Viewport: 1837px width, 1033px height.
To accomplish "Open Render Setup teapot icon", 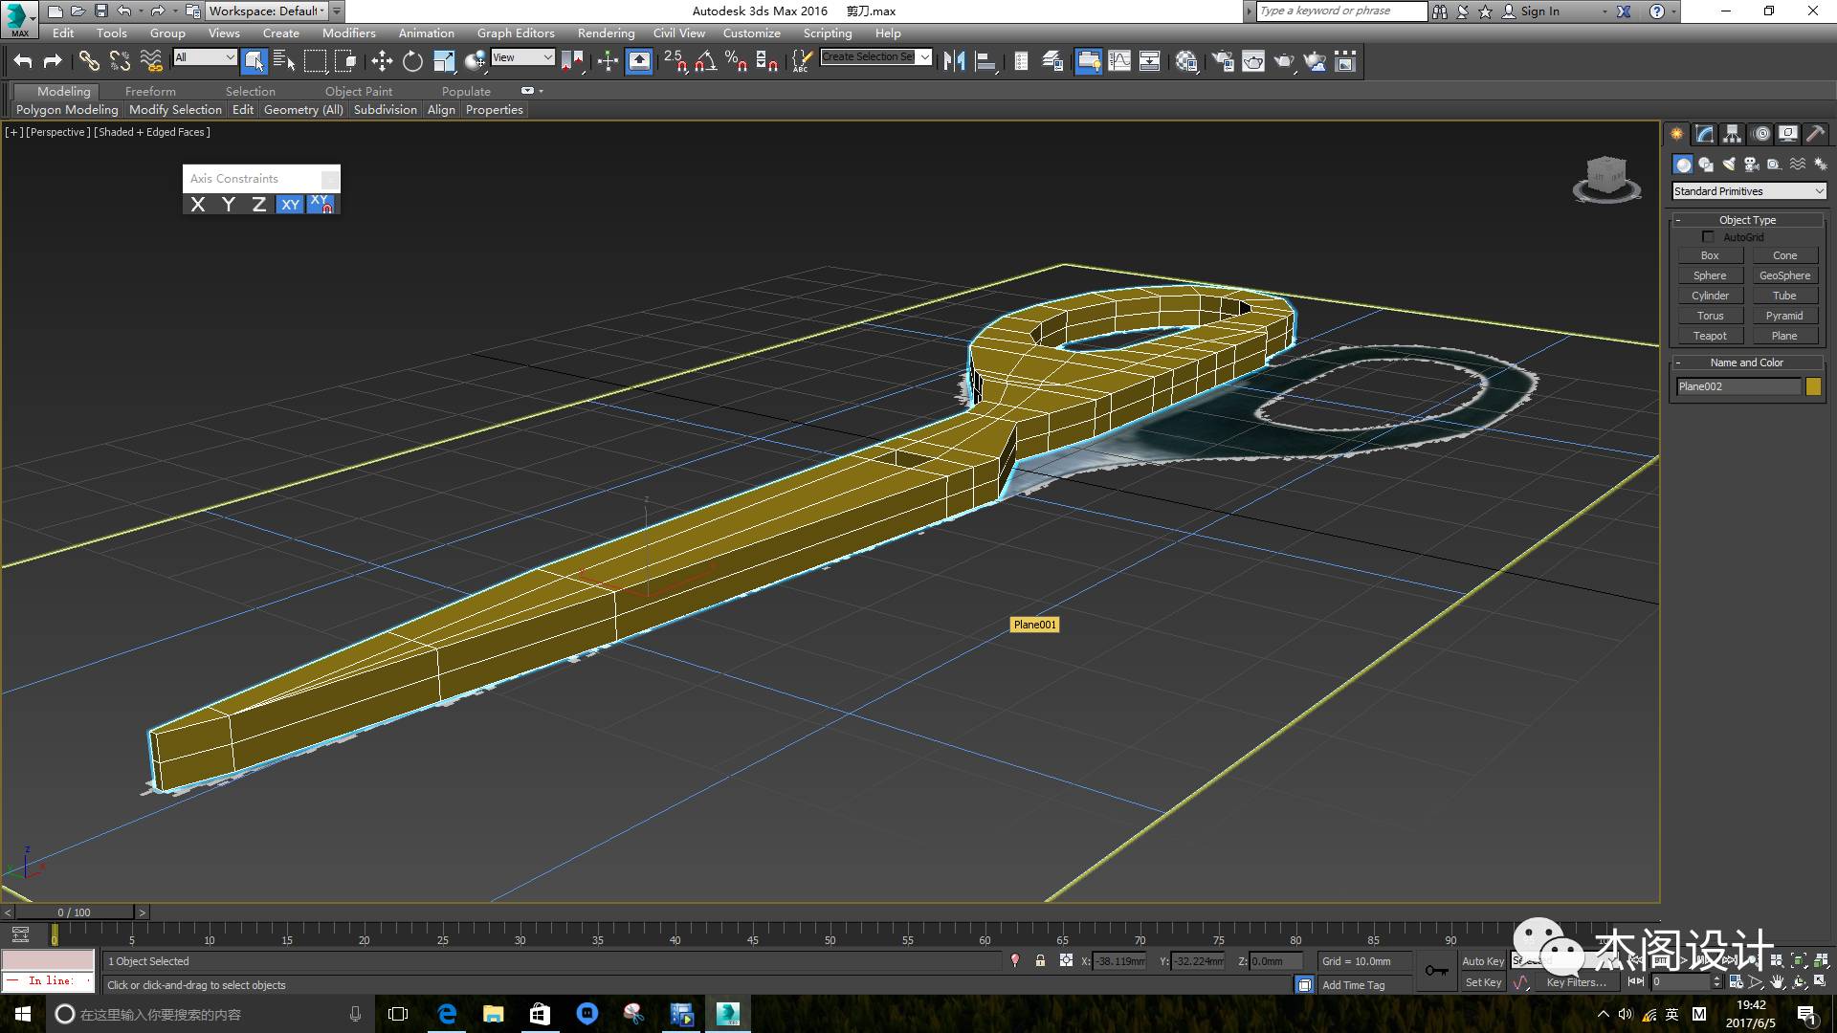I will coord(1222,61).
